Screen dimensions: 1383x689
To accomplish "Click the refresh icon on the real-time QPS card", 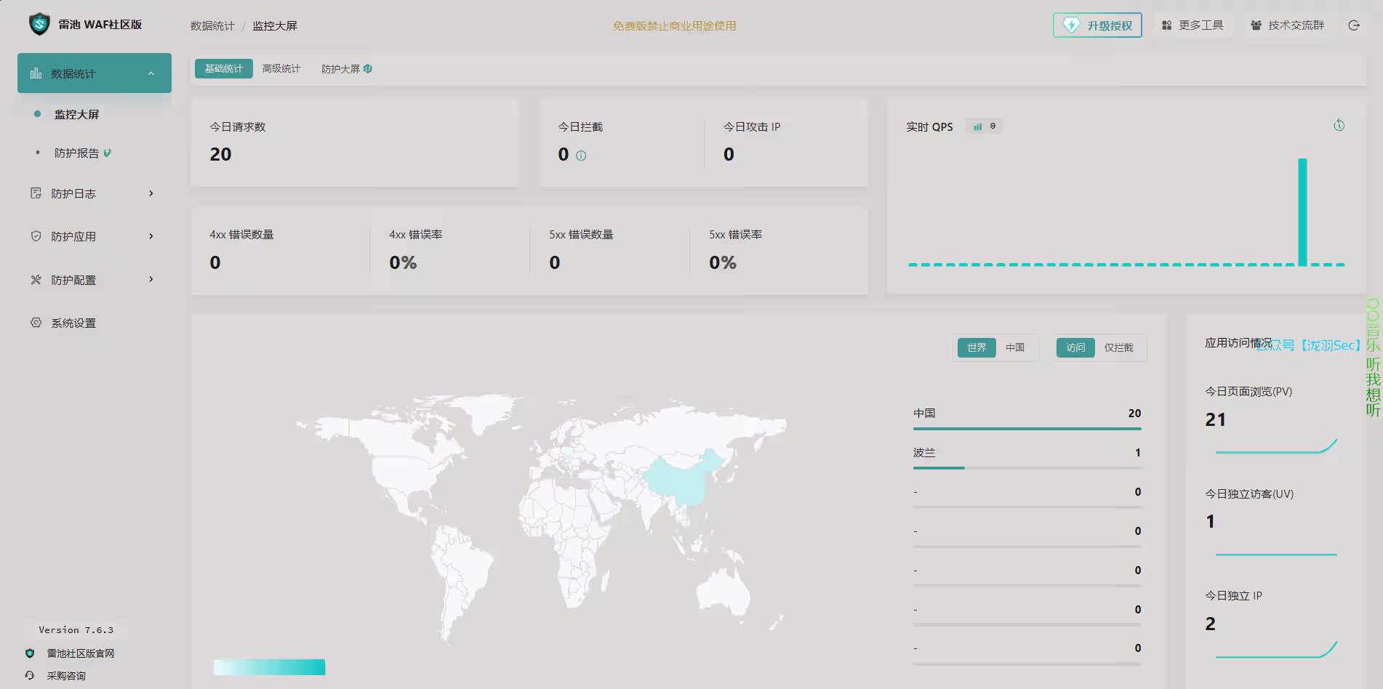I will 1339,126.
